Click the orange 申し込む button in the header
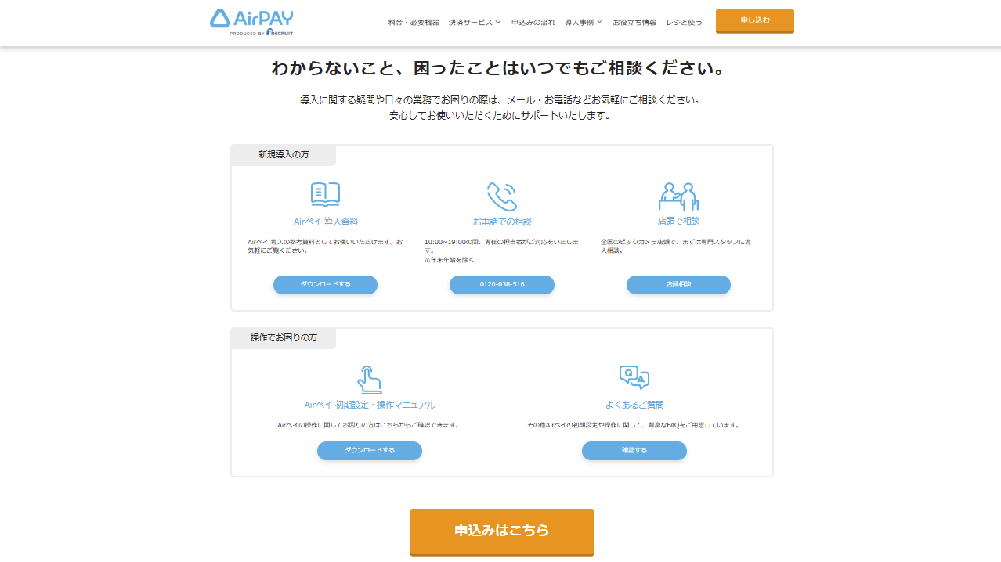The width and height of the screenshot is (1001, 562). click(x=755, y=21)
